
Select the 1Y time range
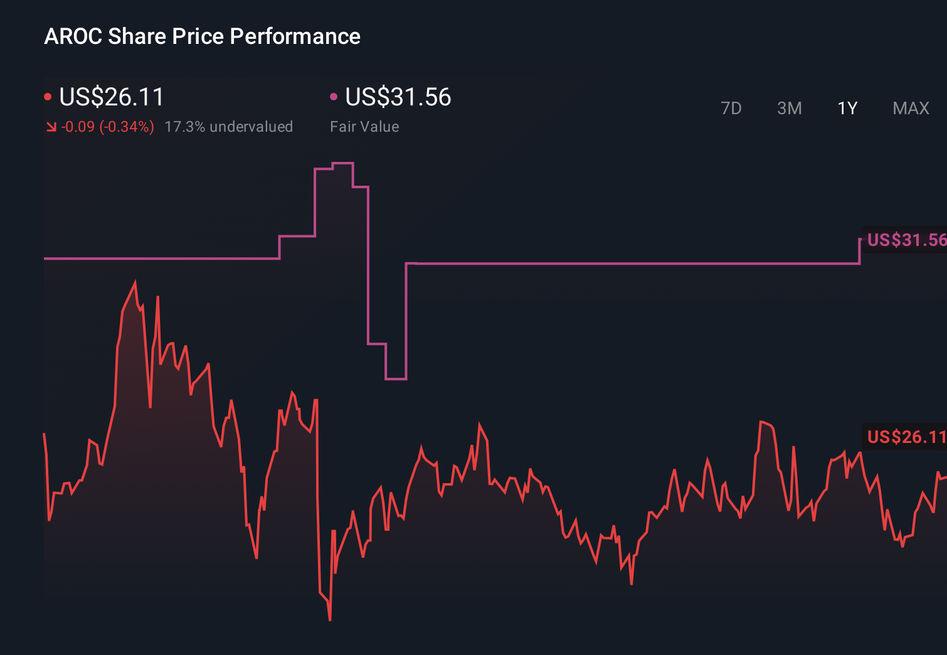[847, 108]
